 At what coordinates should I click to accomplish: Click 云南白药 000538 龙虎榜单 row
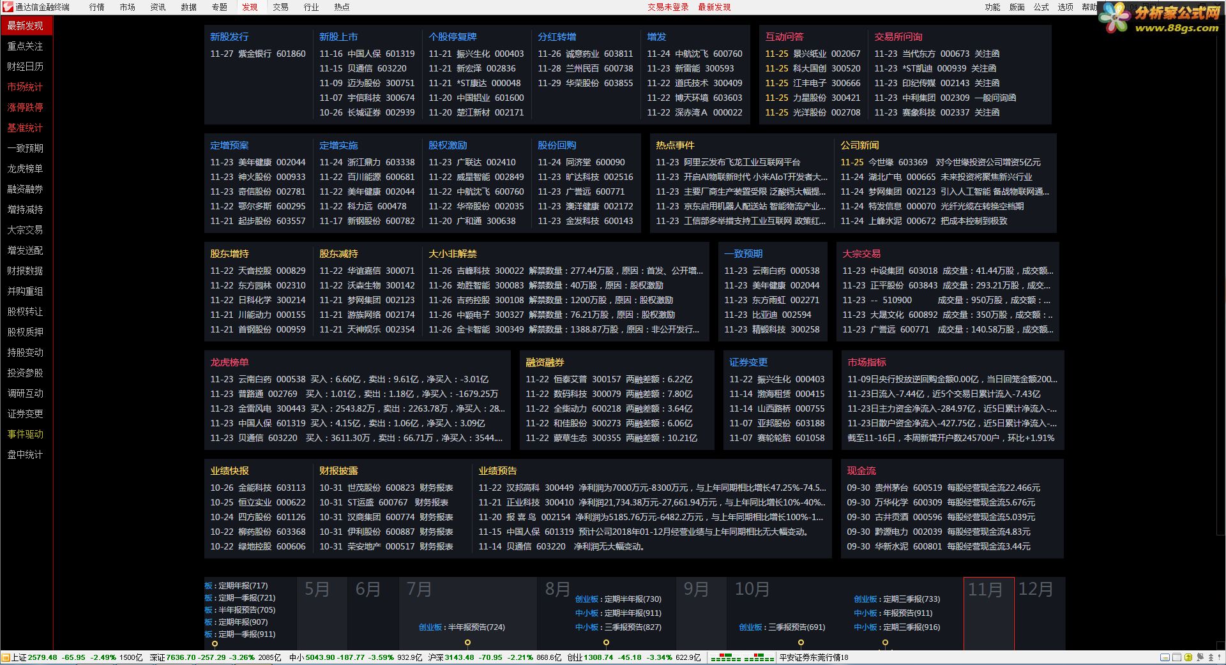click(x=349, y=380)
